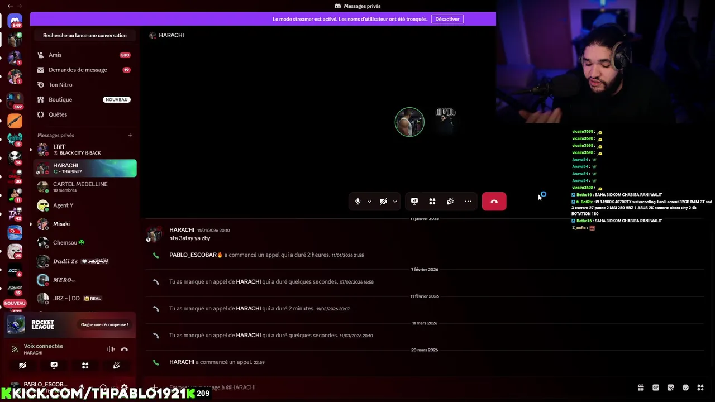Create new private message with plus icon
Screen dimensions: 715x402
click(x=130, y=135)
